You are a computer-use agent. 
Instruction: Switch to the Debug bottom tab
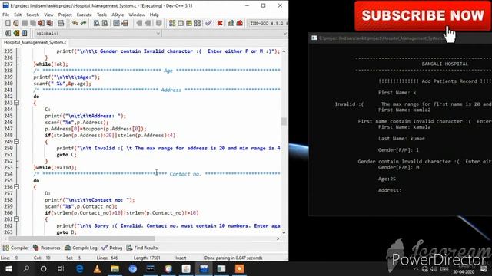pyautogui.click(x=112, y=248)
